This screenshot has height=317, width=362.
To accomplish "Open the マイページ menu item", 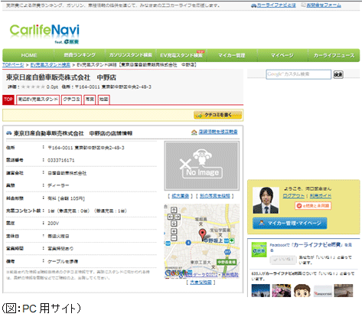I will tap(282, 55).
